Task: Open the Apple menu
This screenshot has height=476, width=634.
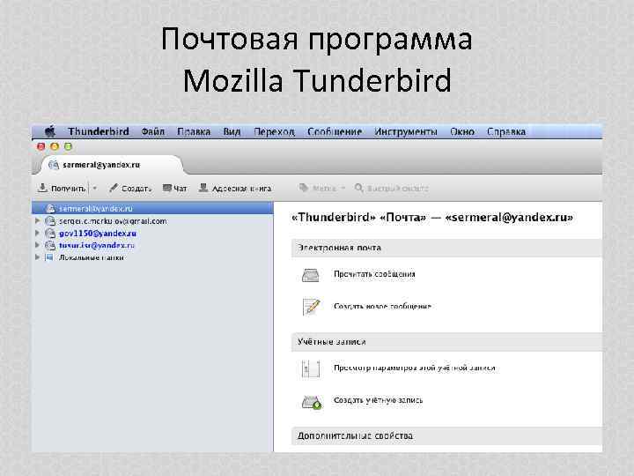Action: 50,131
